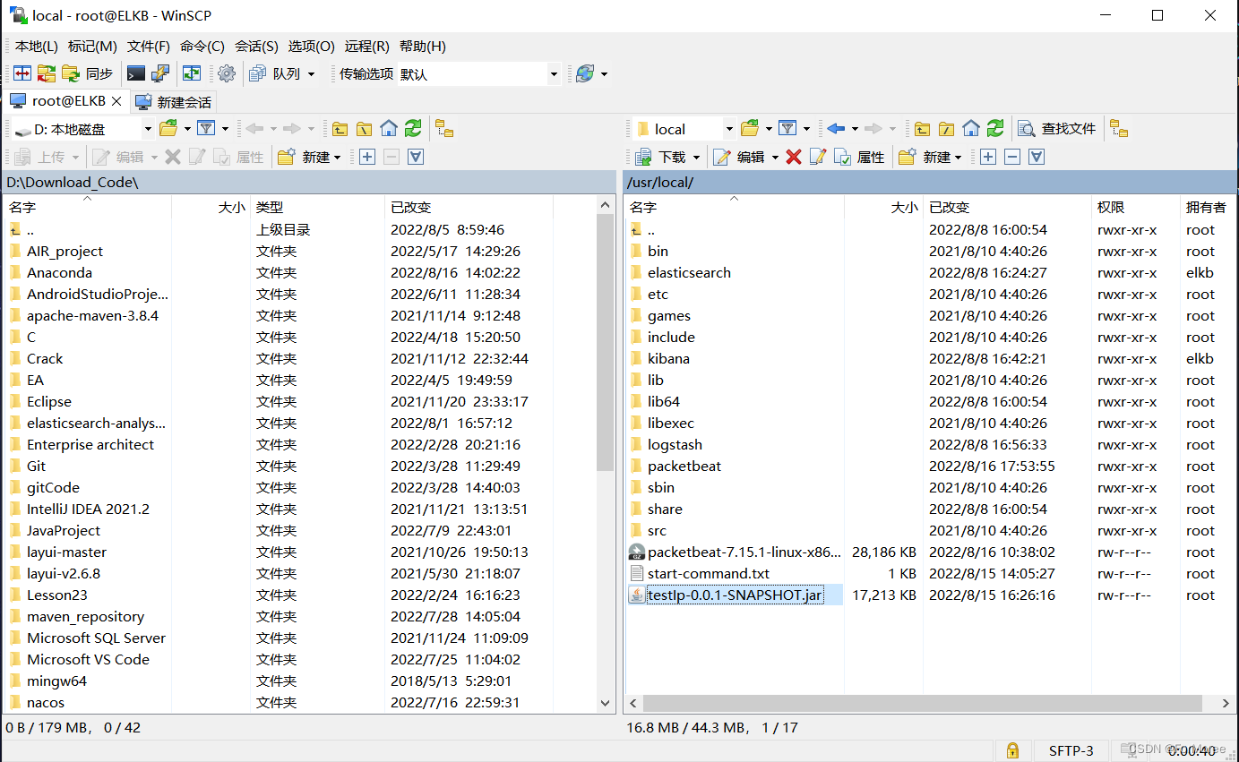Select the packetbeat-7.15.1-linux-x86 archive file
This screenshot has height=762, width=1239.
click(x=744, y=552)
